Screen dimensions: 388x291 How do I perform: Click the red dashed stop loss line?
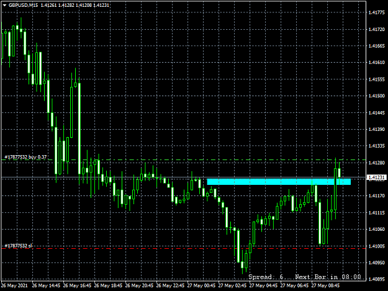tap(183, 248)
